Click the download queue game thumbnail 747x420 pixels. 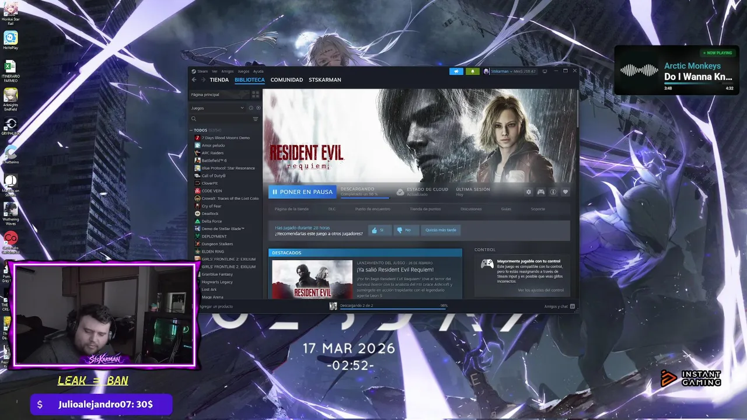(333, 306)
